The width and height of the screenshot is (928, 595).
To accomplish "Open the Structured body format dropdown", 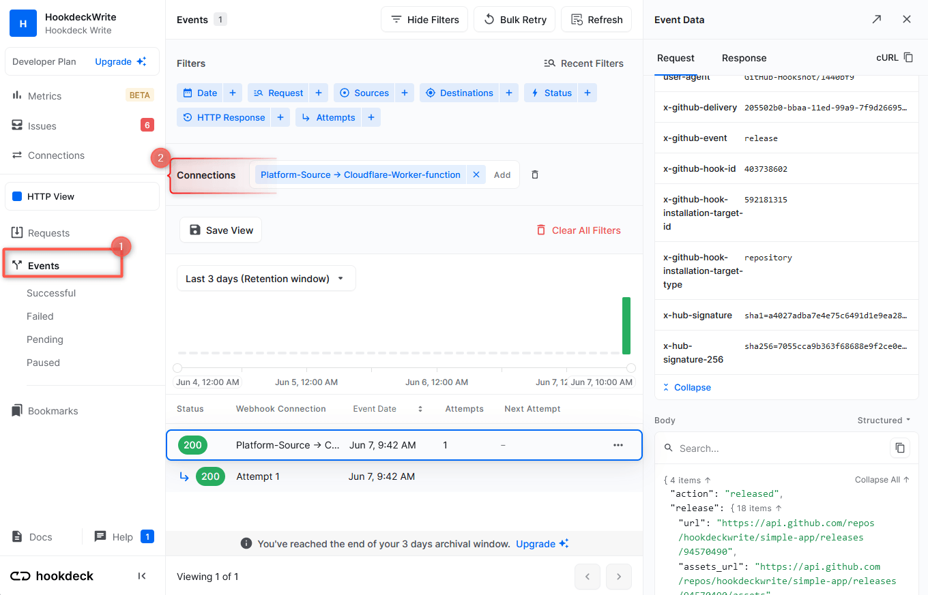I will [x=883, y=421].
